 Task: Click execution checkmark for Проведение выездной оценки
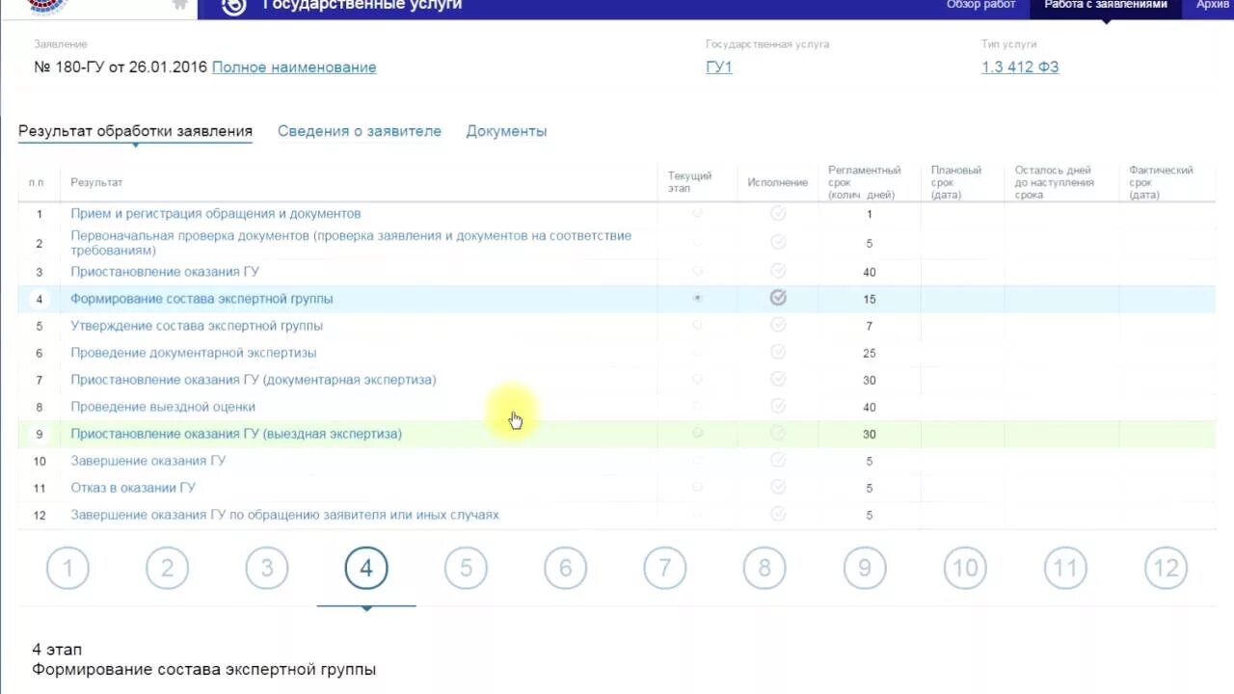(778, 407)
